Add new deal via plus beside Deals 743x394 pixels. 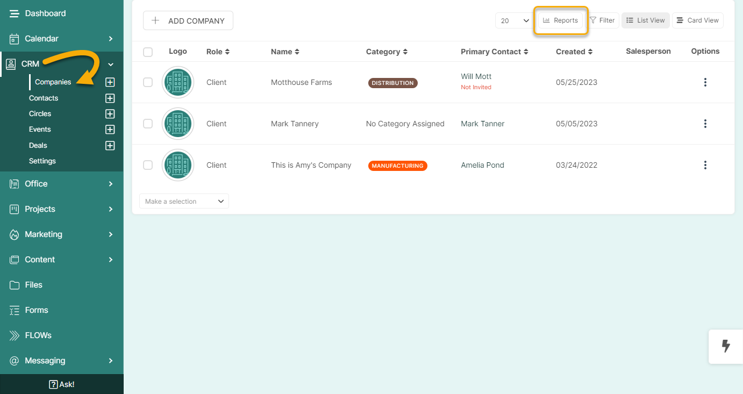110,146
